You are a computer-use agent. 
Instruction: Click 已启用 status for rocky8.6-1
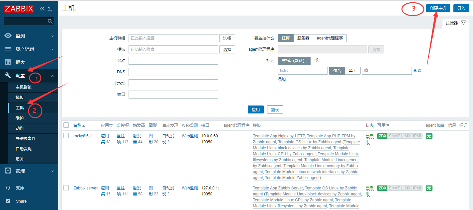click(x=370, y=139)
